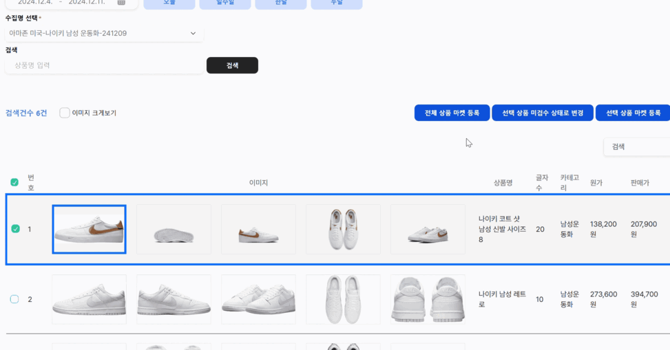Select the 일주일 period button
This screenshot has width=670, height=350.
point(225,3)
